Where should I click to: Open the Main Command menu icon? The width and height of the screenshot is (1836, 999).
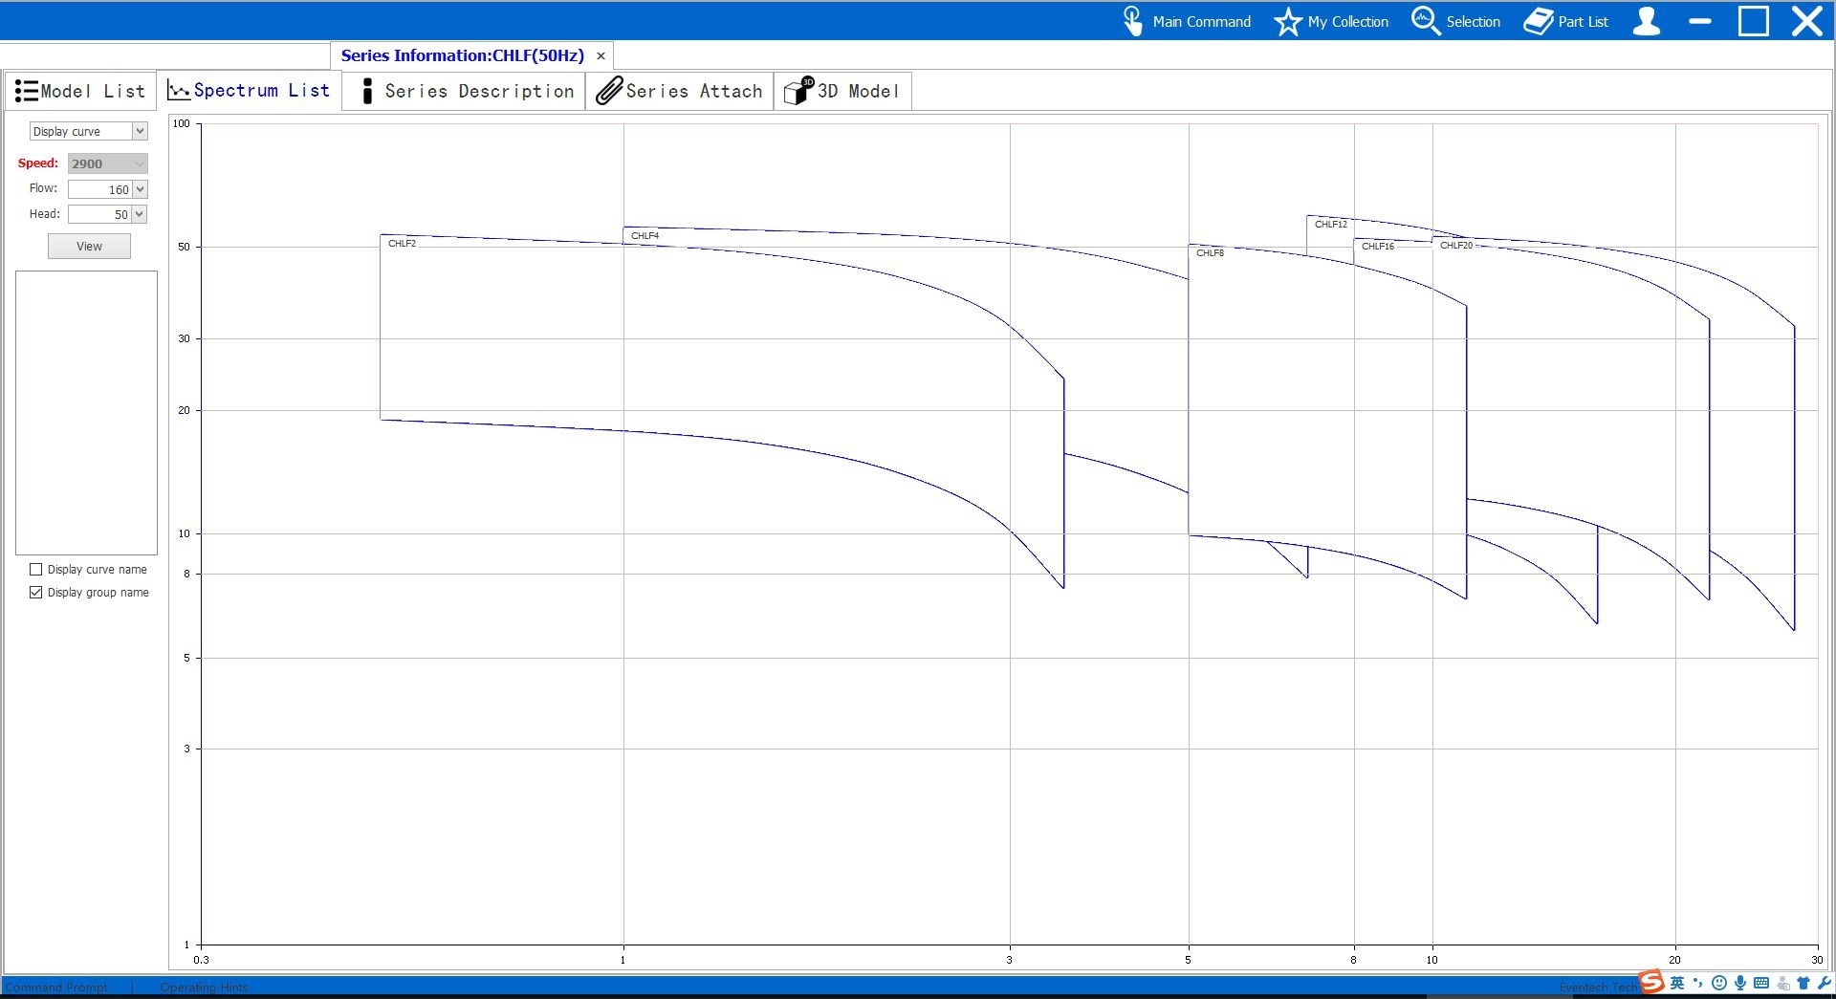coord(1132,21)
